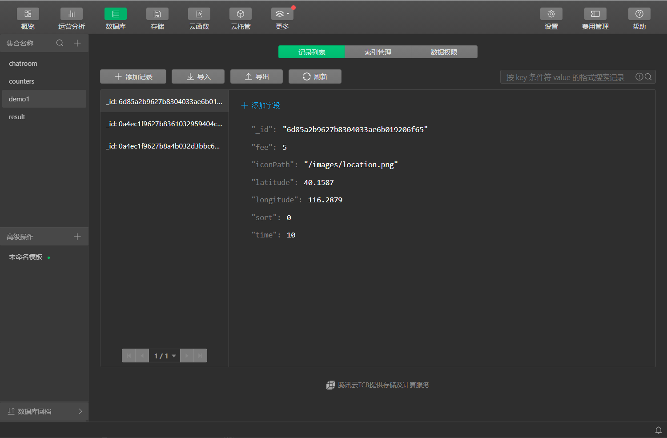The width and height of the screenshot is (667, 438).
Task: Go to previous page of records
Action: [142, 356]
